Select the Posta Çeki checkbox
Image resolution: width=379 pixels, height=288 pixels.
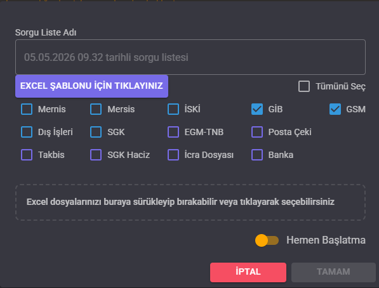click(x=257, y=132)
